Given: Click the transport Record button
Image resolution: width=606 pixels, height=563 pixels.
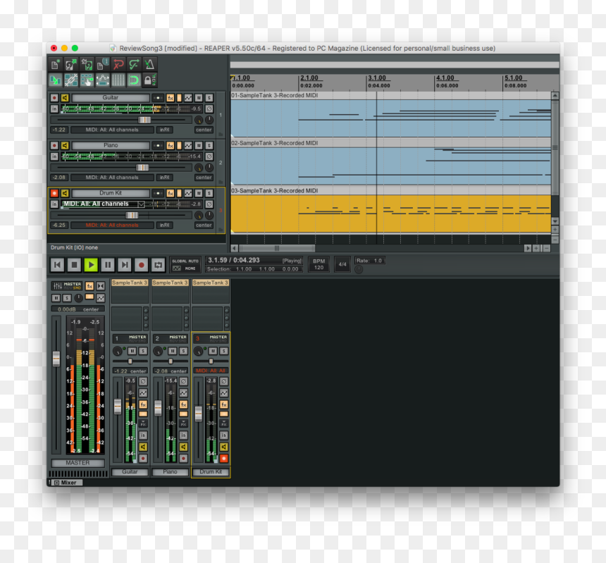Looking at the screenshot, I should tap(142, 265).
